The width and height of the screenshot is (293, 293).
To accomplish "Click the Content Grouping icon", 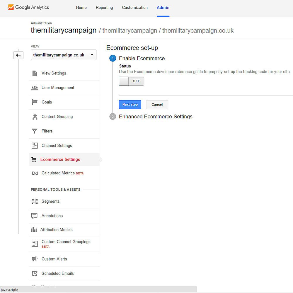I will click(35, 117).
